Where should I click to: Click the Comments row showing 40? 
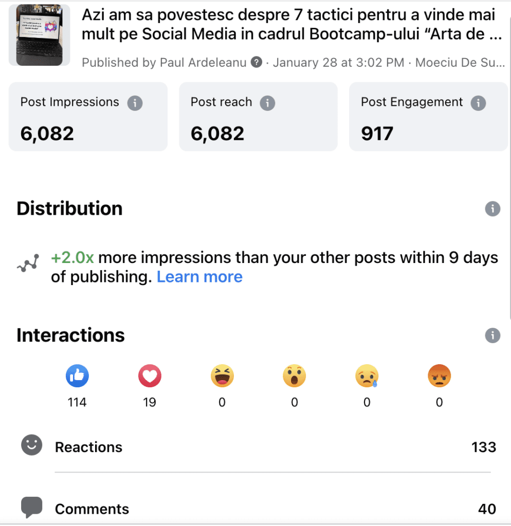[259, 509]
